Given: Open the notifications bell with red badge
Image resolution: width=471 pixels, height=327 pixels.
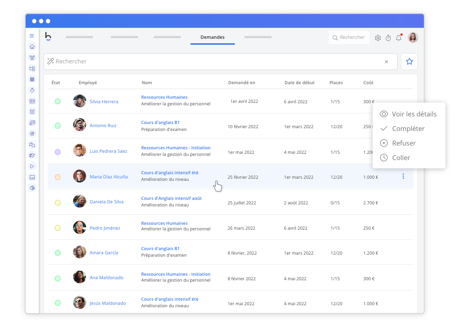Looking at the screenshot, I should pos(399,38).
